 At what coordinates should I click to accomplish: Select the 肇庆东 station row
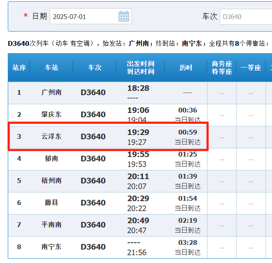point(51,115)
